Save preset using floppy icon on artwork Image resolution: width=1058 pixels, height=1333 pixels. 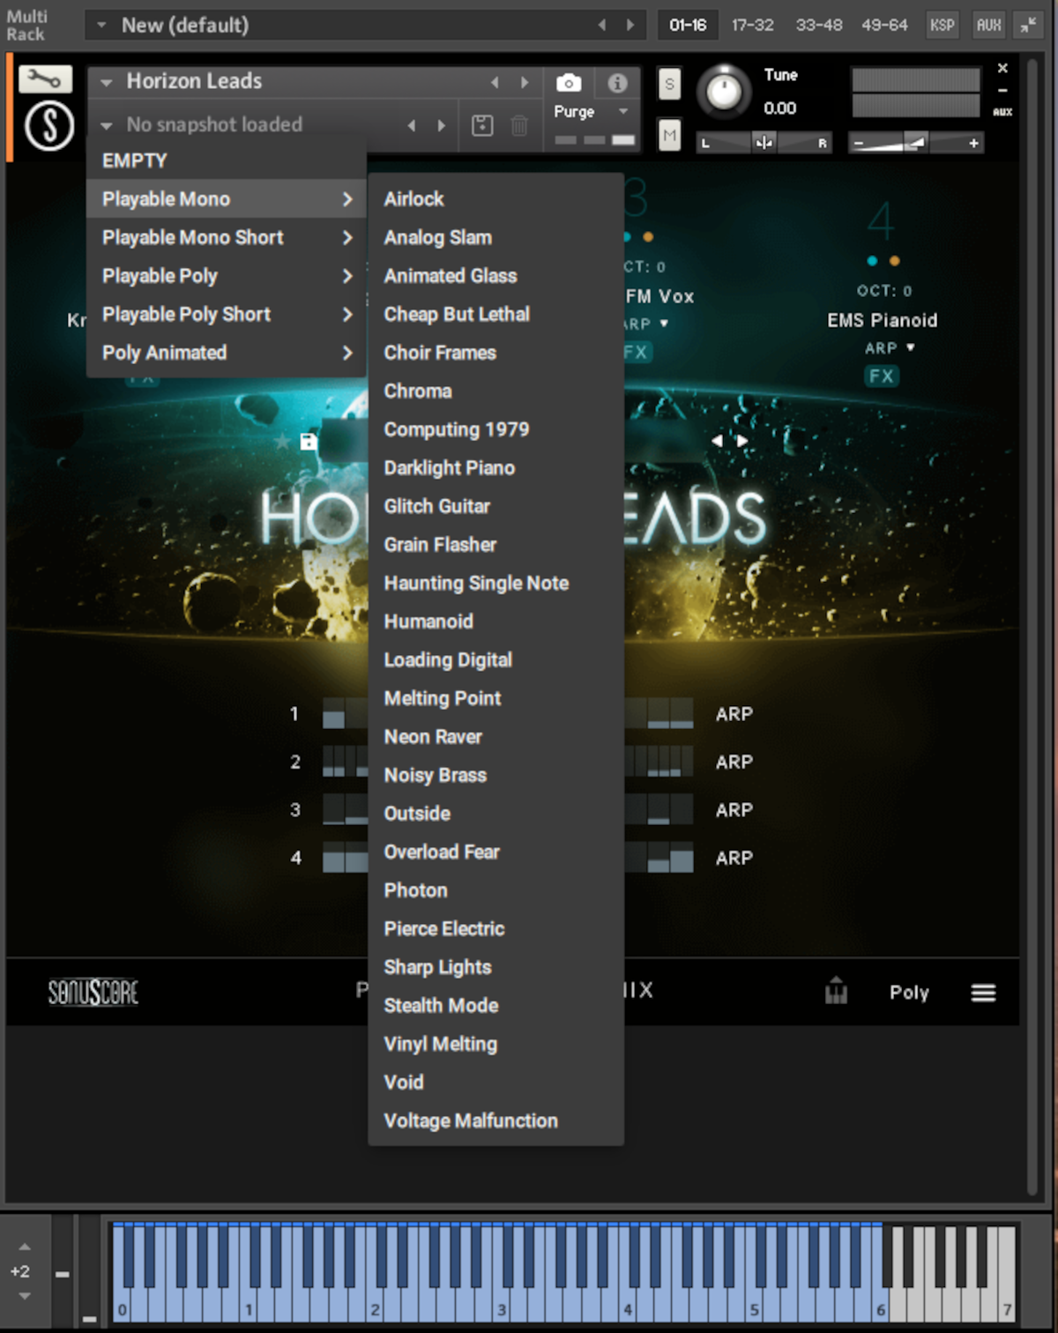[x=308, y=442]
